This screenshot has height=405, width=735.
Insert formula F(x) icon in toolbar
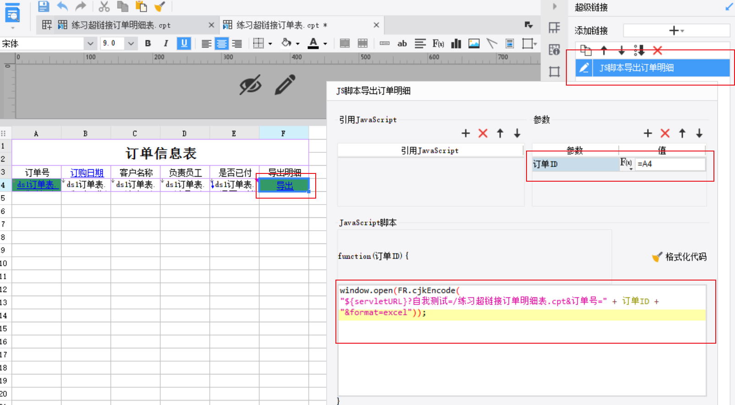coord(438,43)
